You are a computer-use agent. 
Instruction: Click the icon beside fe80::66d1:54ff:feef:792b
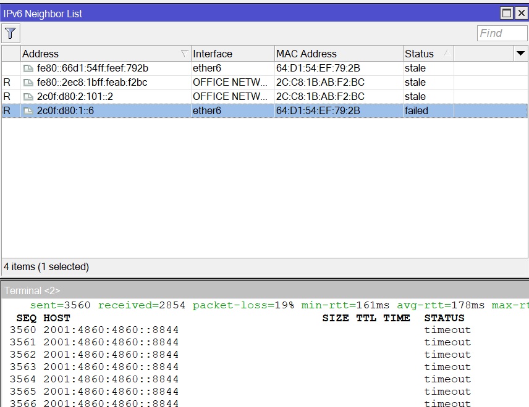click(28, 68)
